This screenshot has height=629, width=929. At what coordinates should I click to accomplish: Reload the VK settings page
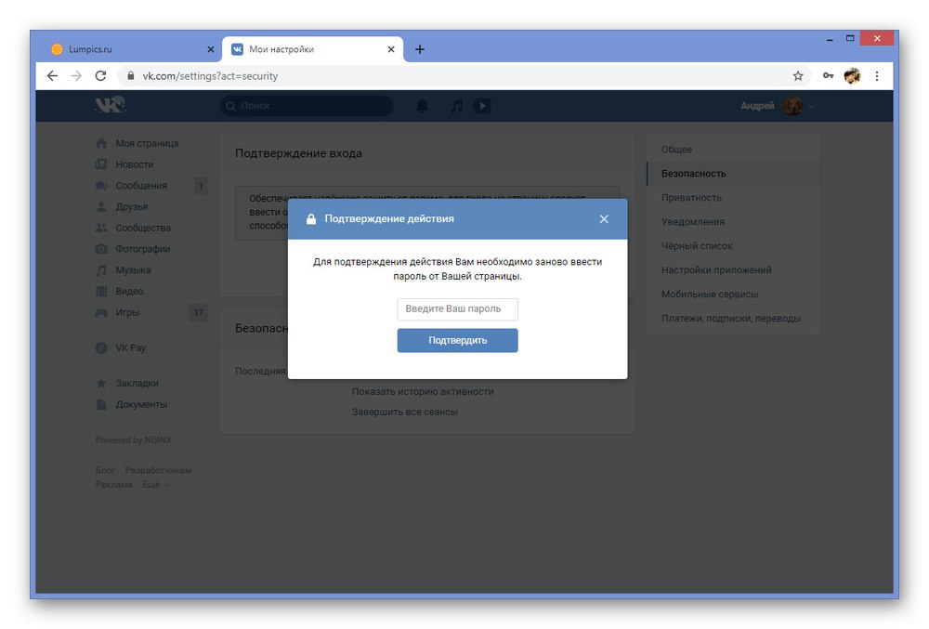[100, 76]
